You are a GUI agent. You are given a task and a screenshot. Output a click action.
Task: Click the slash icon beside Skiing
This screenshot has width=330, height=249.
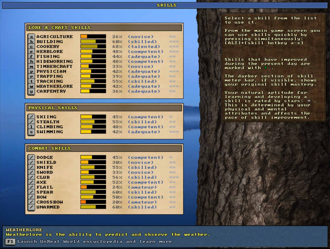(x=31, y=117)
